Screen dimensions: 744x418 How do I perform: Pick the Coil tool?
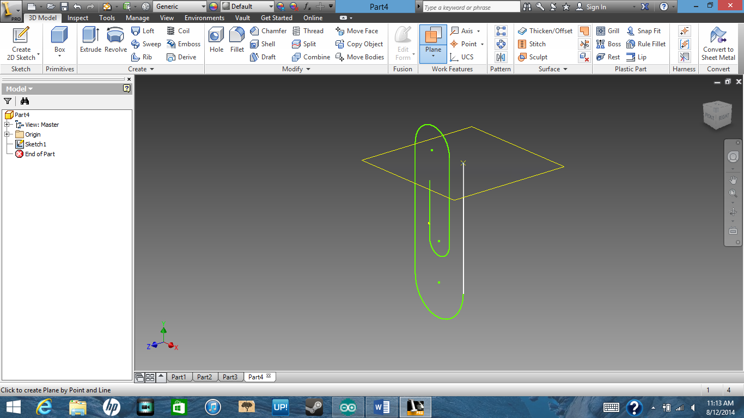click(178, 31)
